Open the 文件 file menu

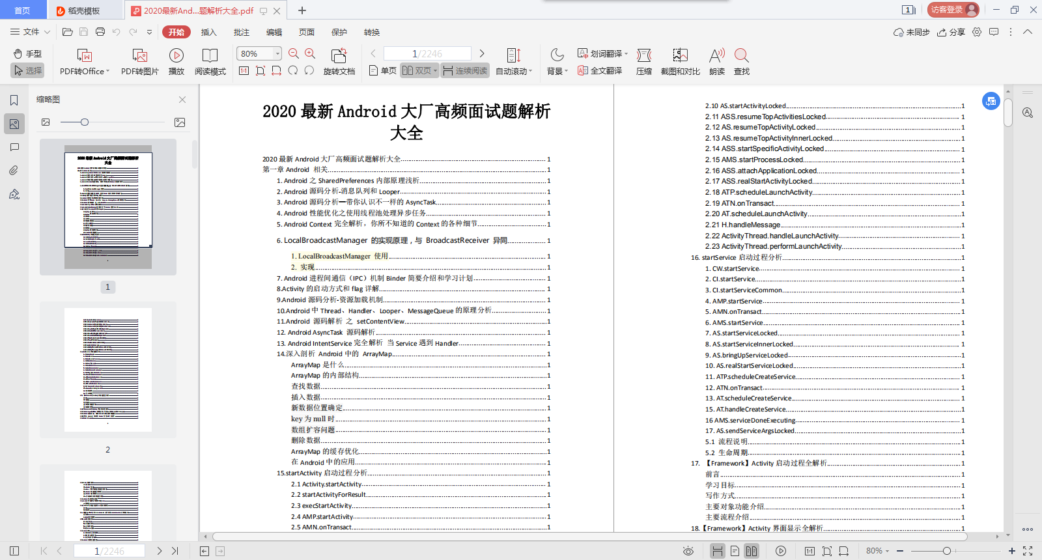tap(29, 32)
